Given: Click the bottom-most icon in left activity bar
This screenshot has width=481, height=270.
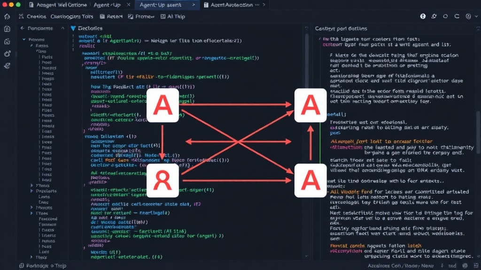Looking at the screenshot, I should (7, 66).
